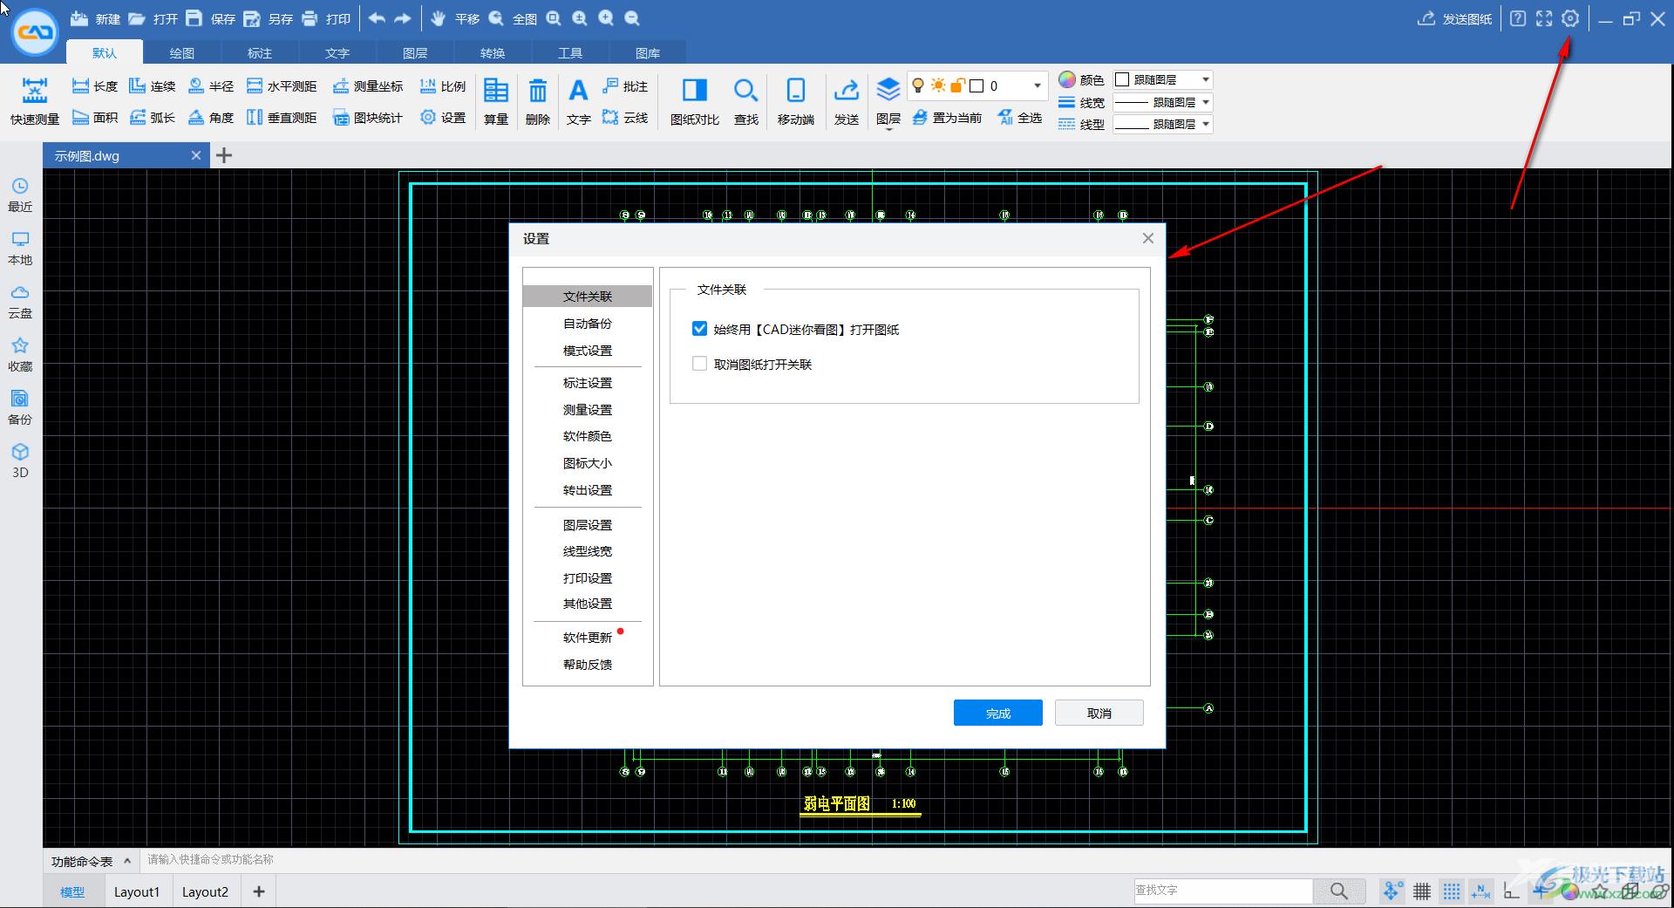Screen dimensions: 1674x908
Task: Select 打印设置 in settings list
Action: coord(588,578)
